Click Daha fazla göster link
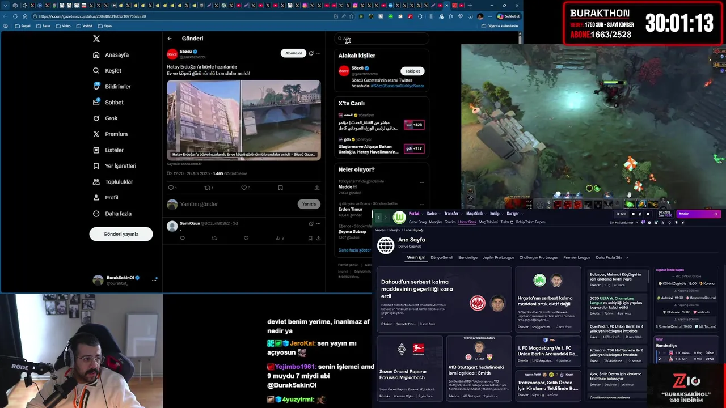Screen dimensions: 726x408 tap(354, 250)
